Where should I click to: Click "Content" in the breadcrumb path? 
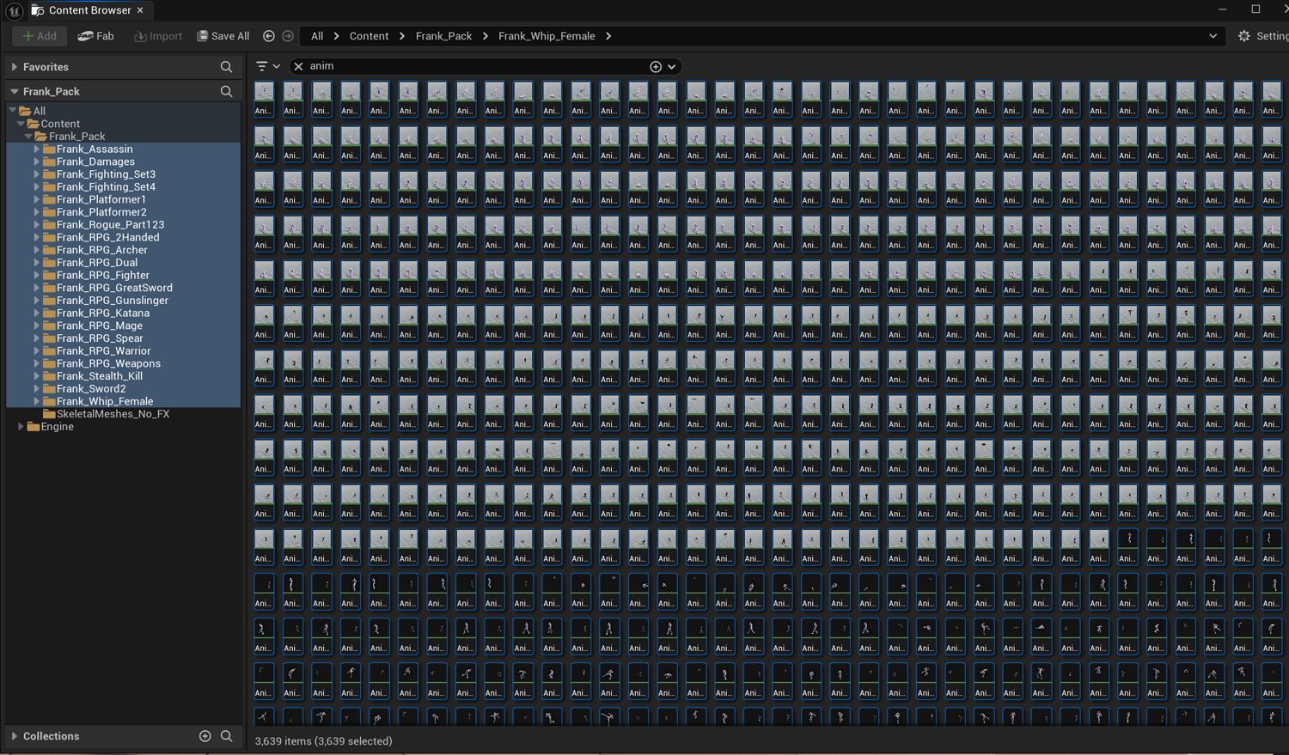(369, 36)
